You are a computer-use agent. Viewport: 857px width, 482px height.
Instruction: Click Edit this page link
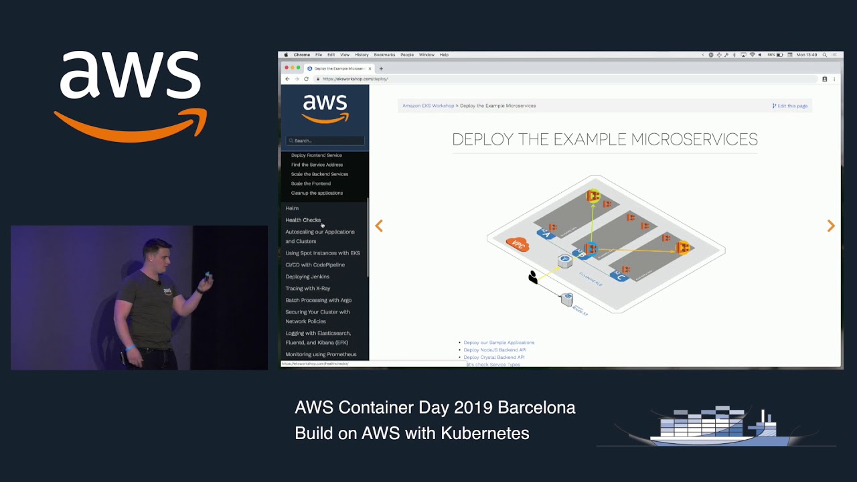[x=790, y=106]
